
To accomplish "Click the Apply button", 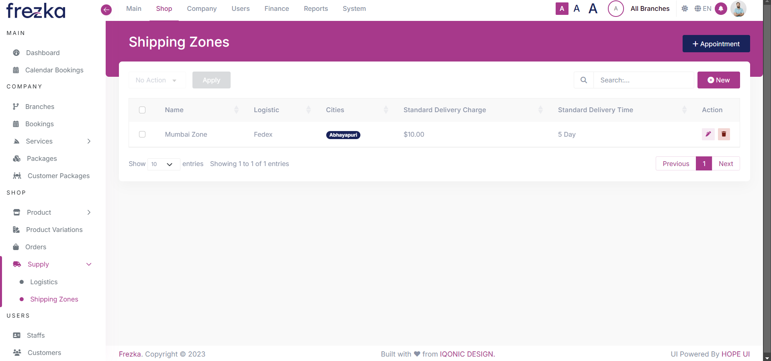I will pos(211,80).
